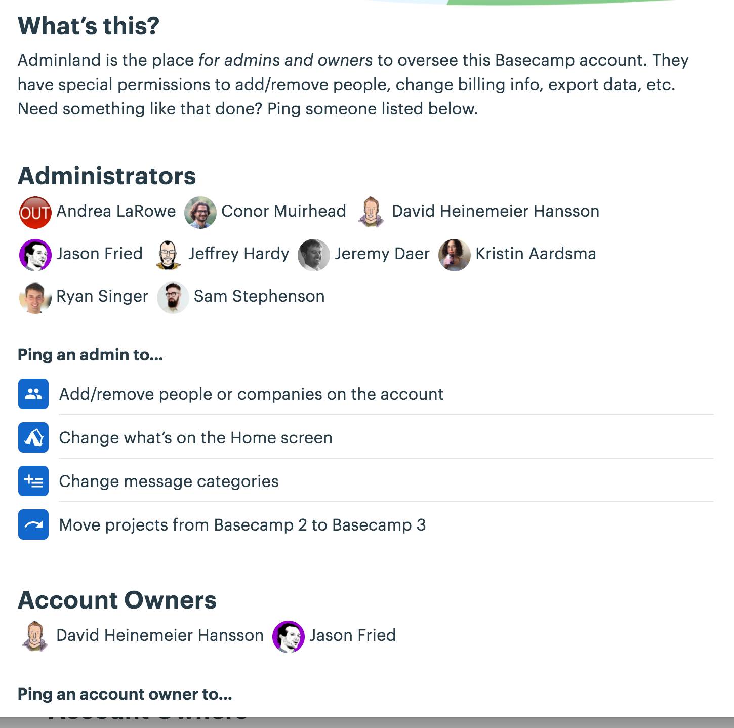734x728 pixels.
Task: Click the Administrators heading
Action: pyautogui.click(x=106, y=176)
